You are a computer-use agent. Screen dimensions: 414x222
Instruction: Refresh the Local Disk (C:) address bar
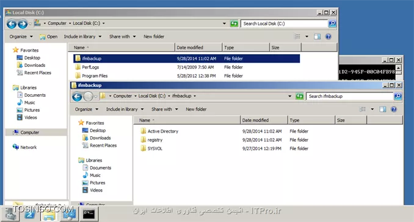[x=234, y=24]
